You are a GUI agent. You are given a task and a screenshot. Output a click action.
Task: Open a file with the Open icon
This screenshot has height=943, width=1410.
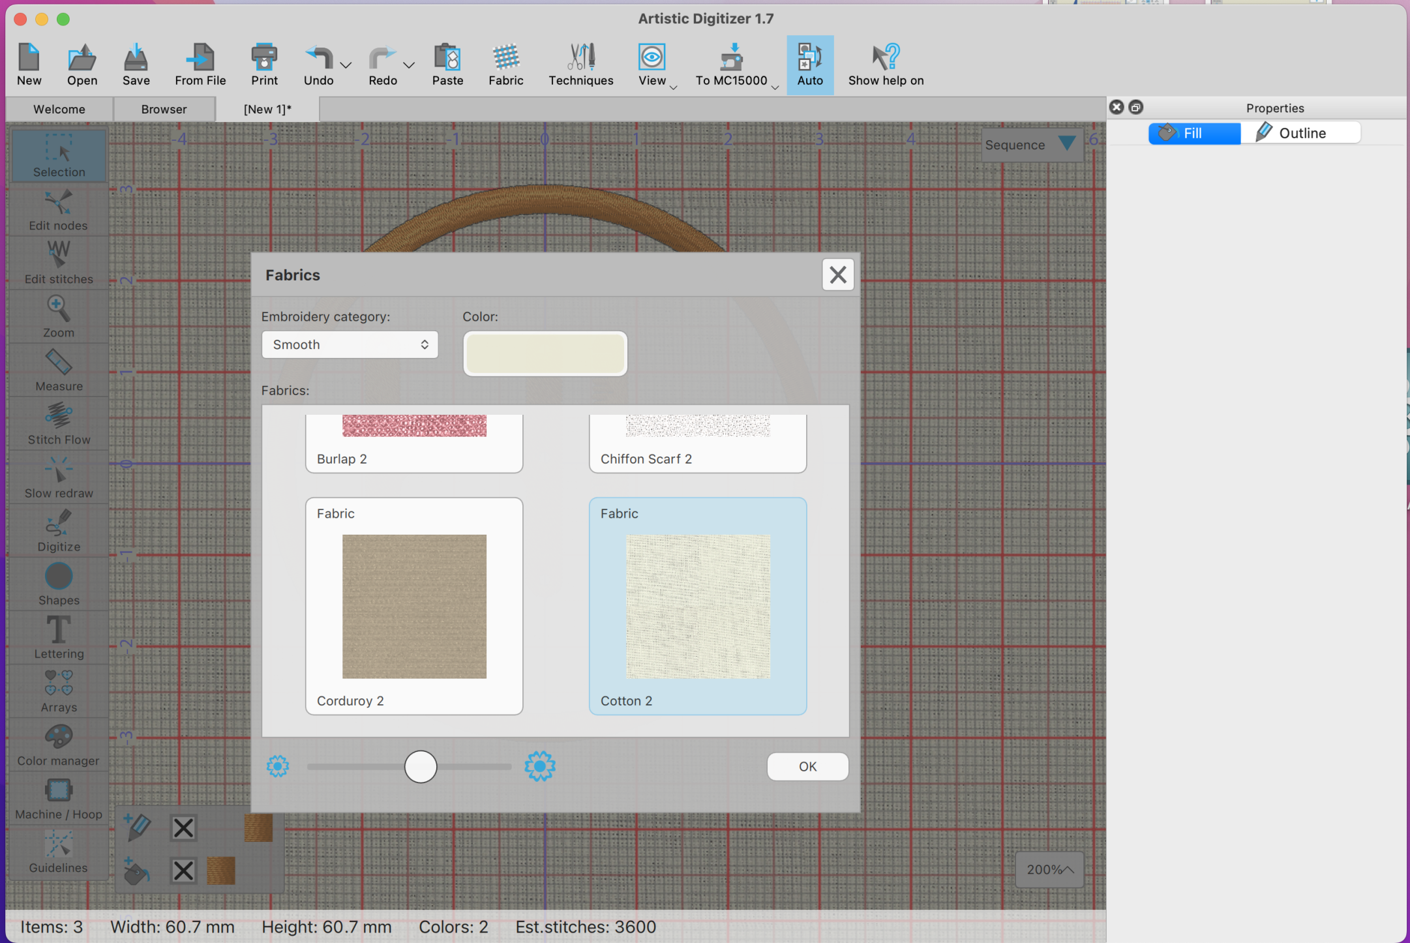click(x=82, y=64)
